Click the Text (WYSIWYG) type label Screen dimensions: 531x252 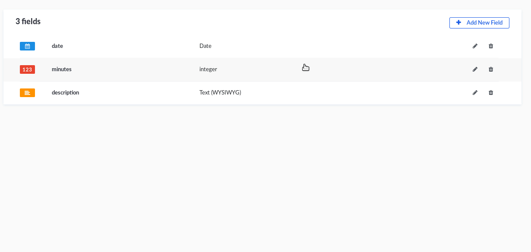220,92
